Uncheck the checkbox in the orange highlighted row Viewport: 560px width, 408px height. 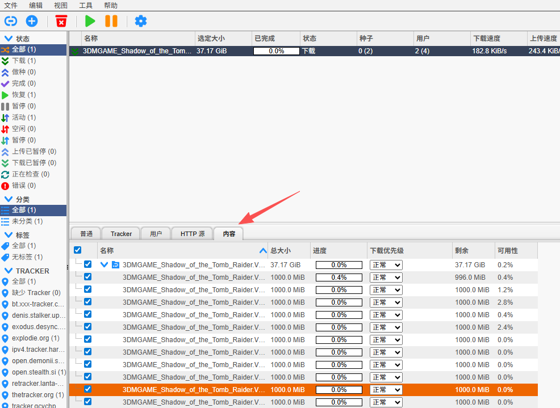(x=87, y=389)
